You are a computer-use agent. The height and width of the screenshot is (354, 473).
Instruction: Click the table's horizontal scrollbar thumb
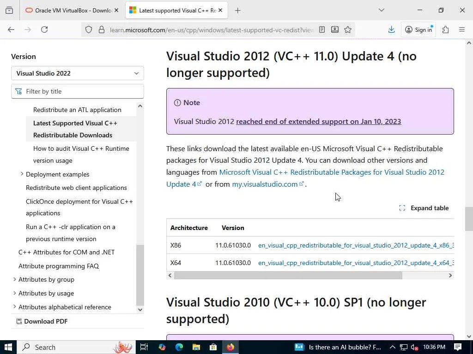coord(288,275)
